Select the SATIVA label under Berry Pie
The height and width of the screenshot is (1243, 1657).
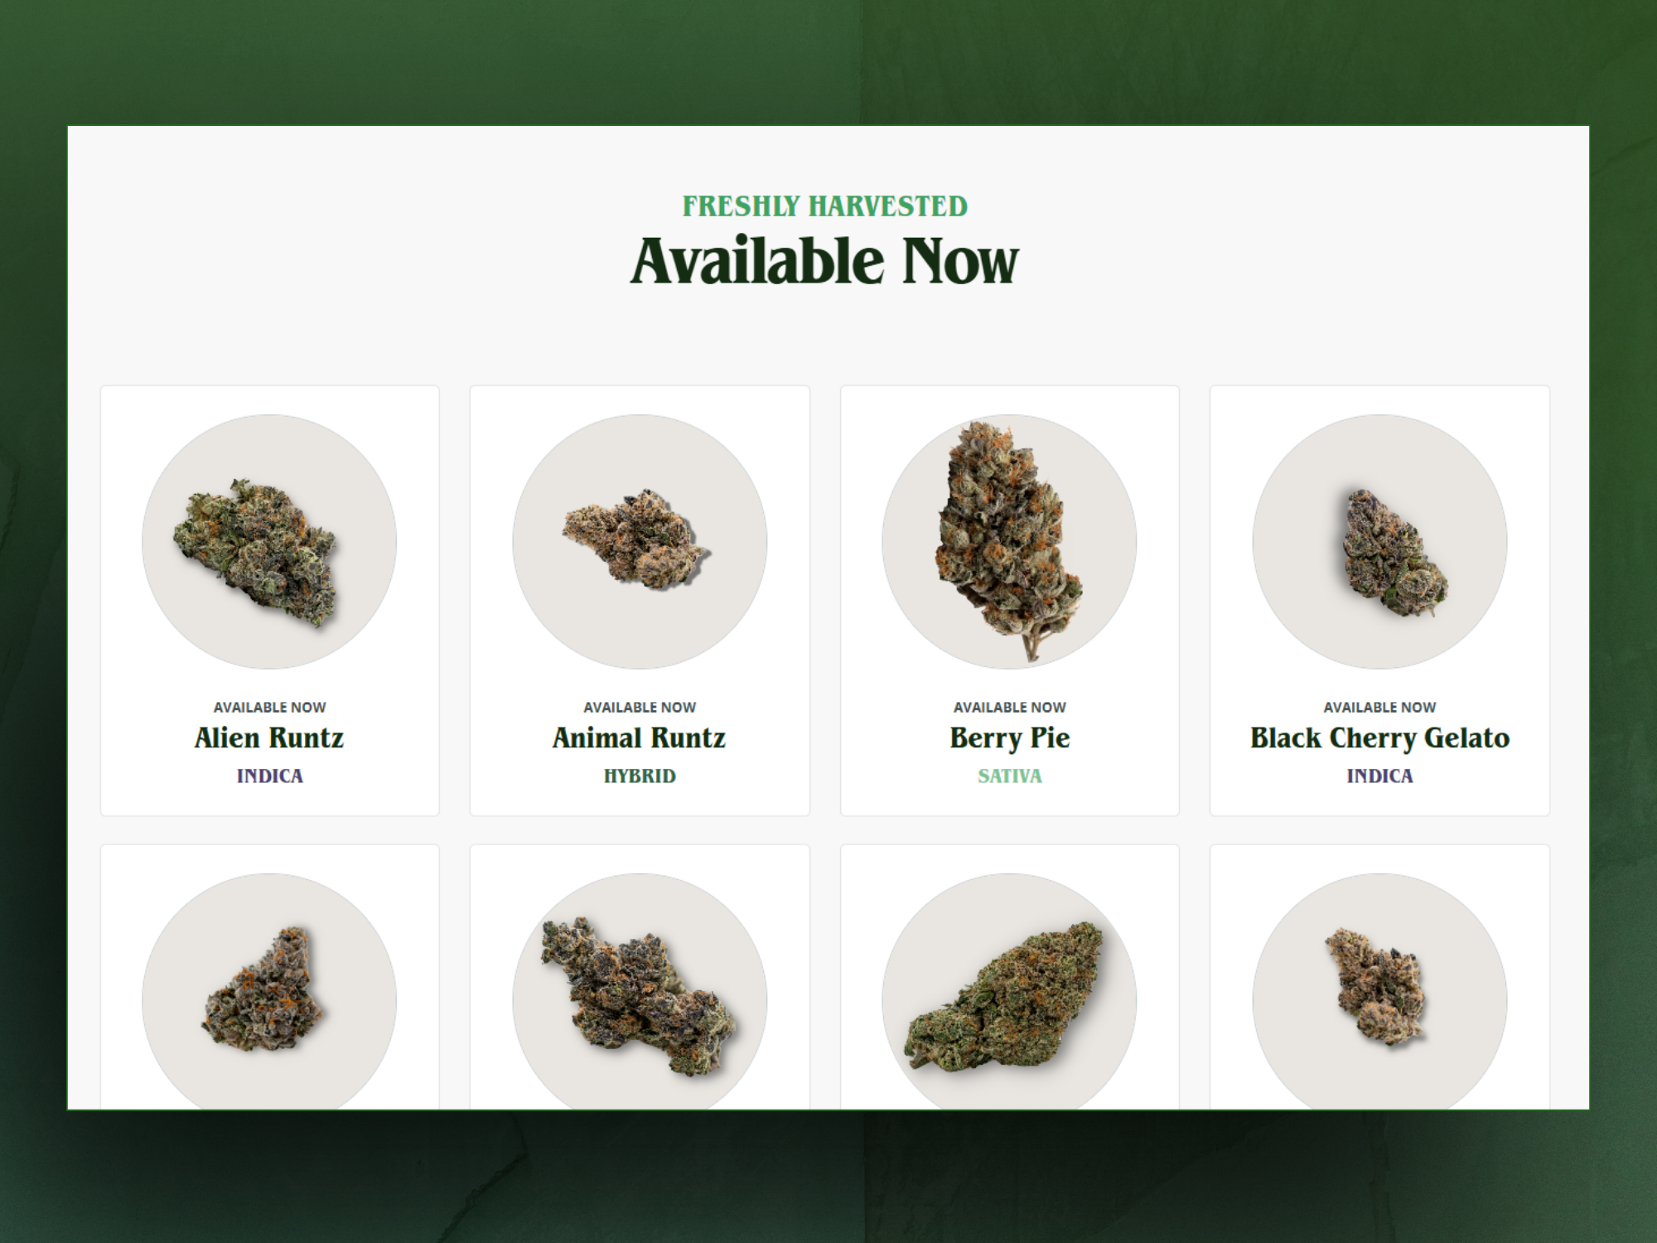(x=1009, y=776)
